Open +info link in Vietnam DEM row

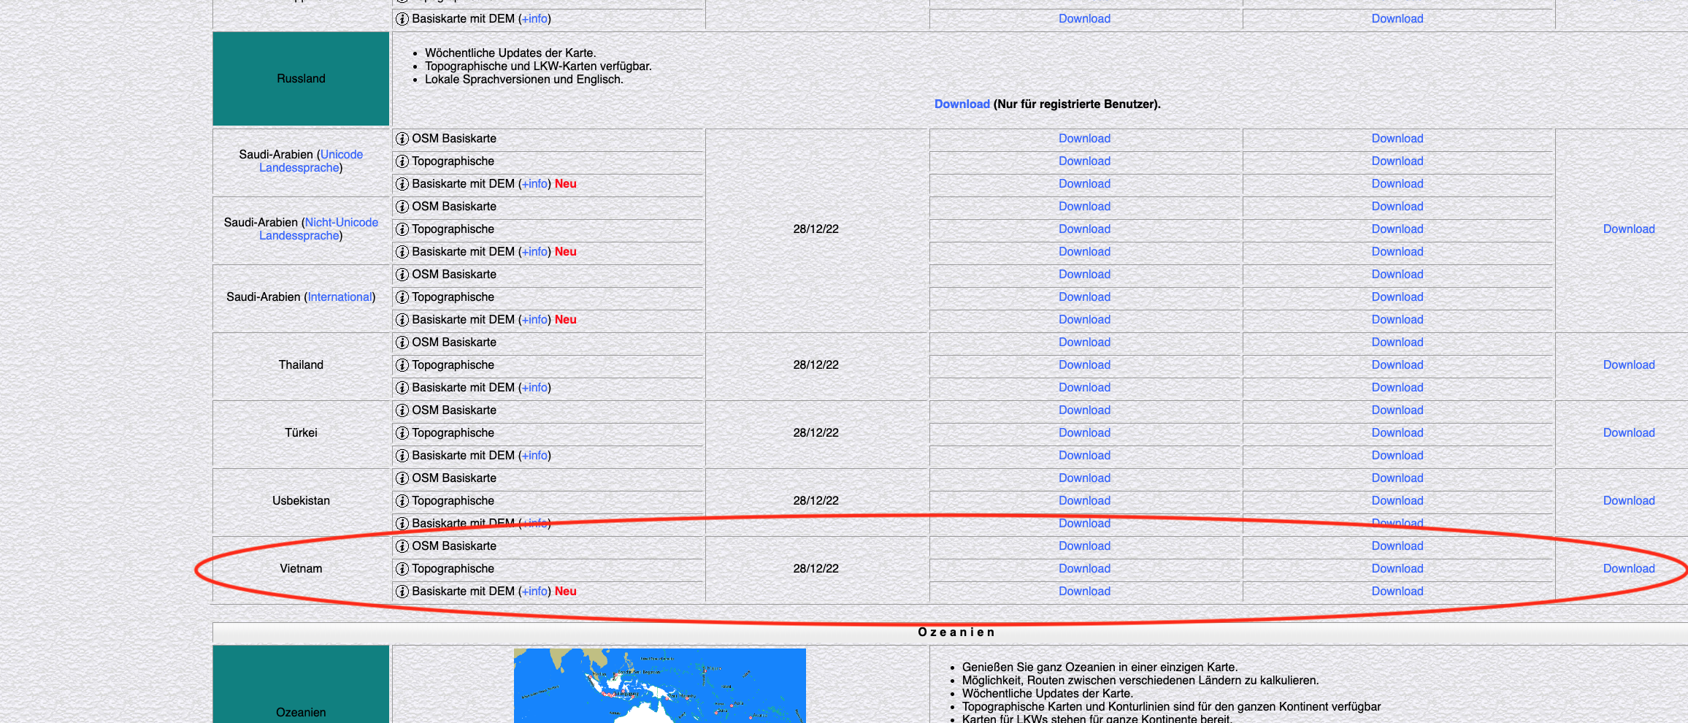click(534, 592)
